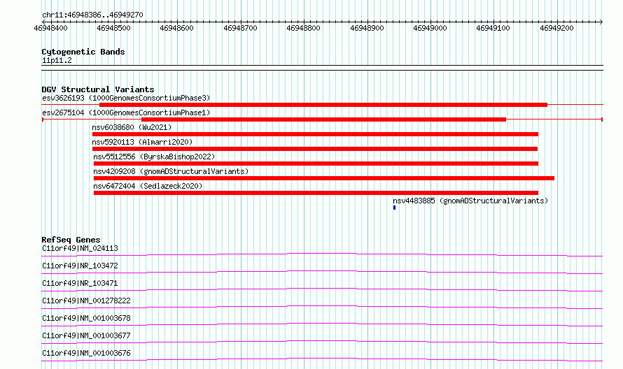Click ruler position 46949200
Image resolution: width=623 pixels, height=369 pixels.
coord(557,28)
